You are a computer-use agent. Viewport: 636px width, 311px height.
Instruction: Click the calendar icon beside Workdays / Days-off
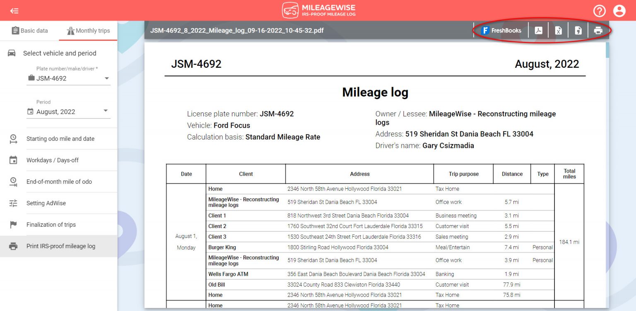click(13, 160)
